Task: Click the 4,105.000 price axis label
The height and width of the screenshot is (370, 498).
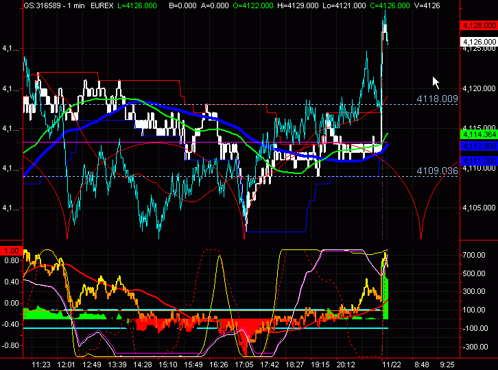Action: [x=478, y=208]
